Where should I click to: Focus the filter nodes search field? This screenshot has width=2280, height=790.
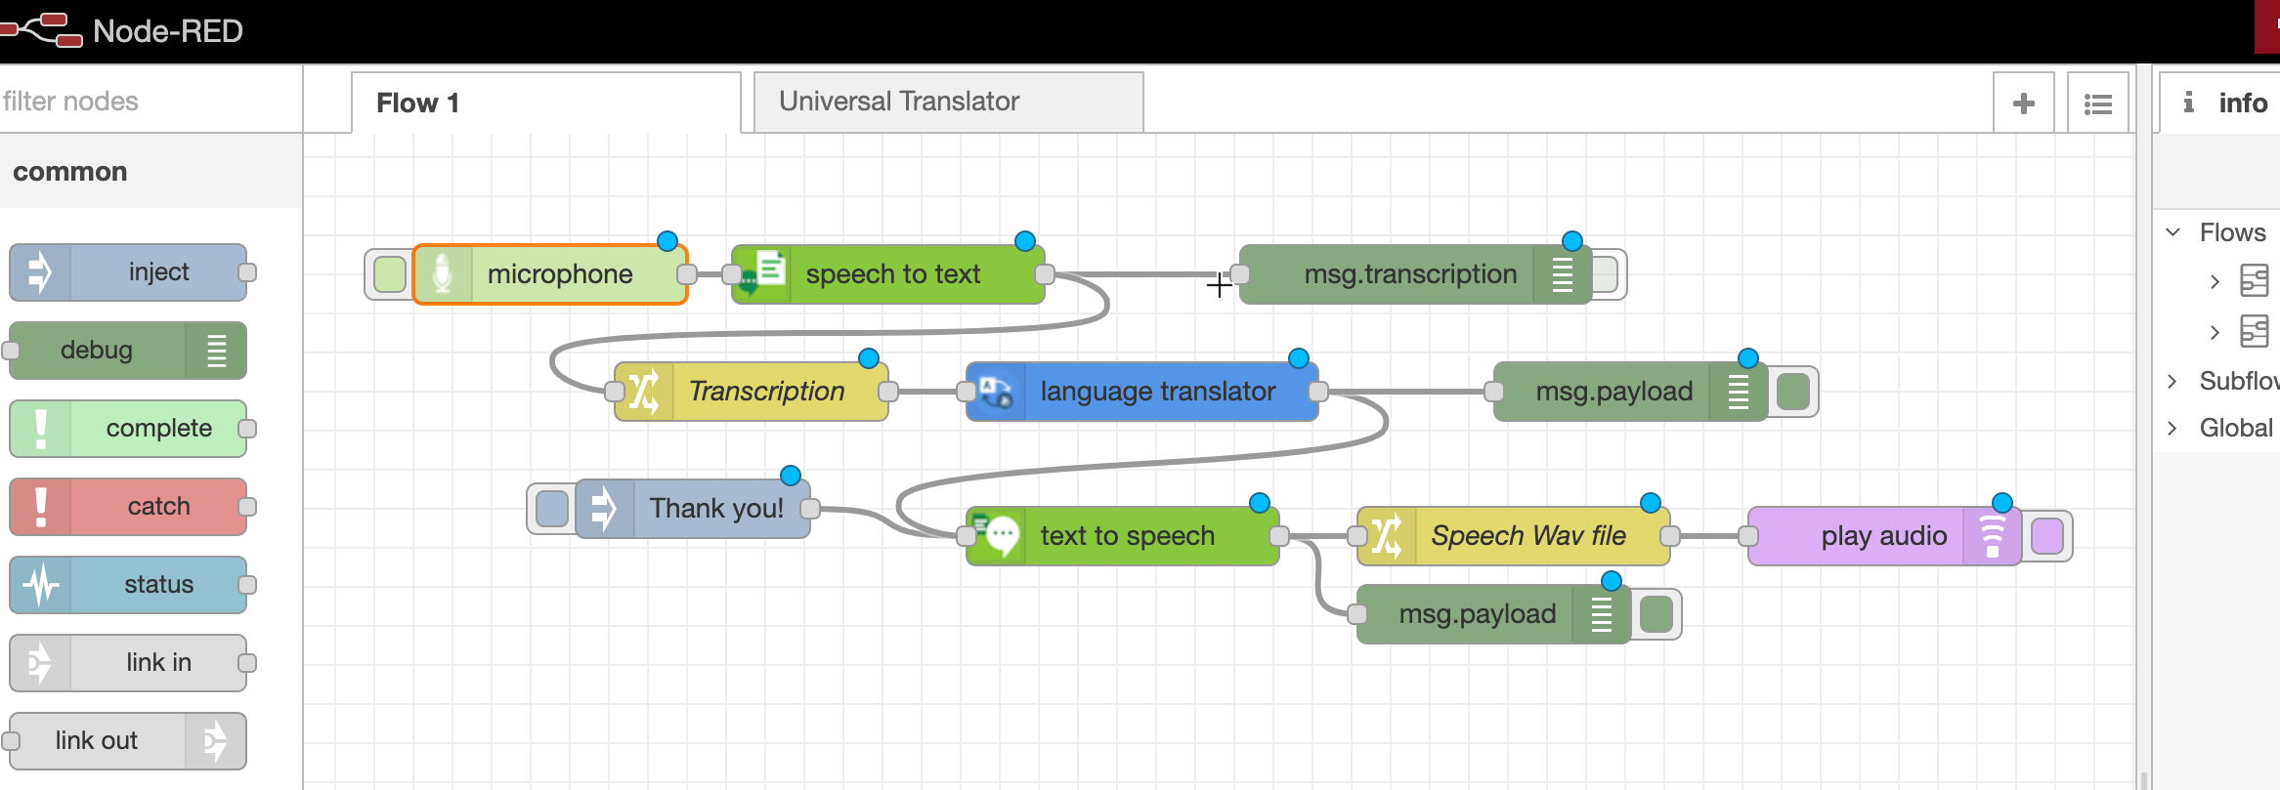(x=151, y=101)
